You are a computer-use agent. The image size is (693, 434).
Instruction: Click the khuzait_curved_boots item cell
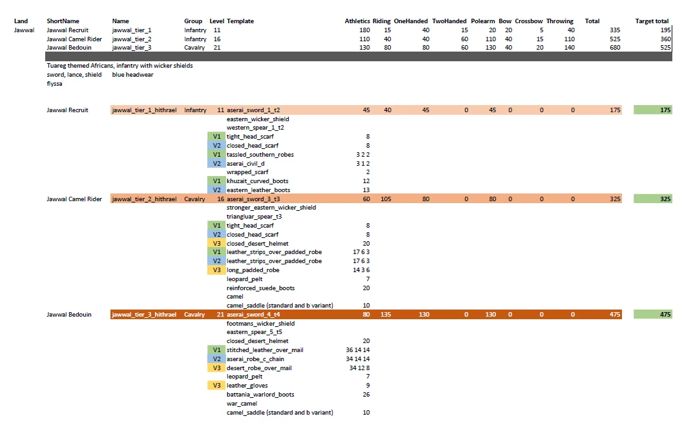257,181
